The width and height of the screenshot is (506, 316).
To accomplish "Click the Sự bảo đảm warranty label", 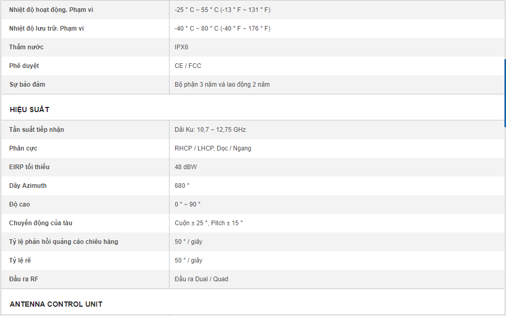I will coord(27,85).
